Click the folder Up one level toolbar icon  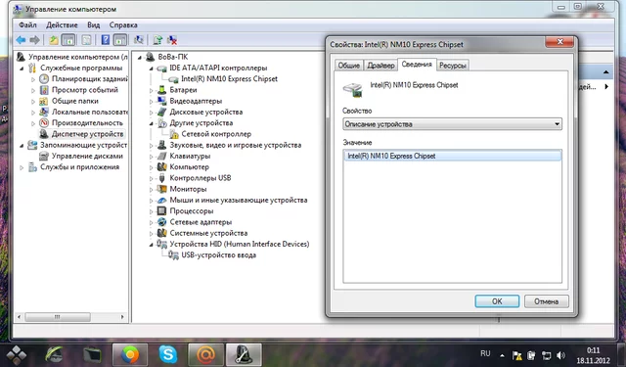pos(54,40)
